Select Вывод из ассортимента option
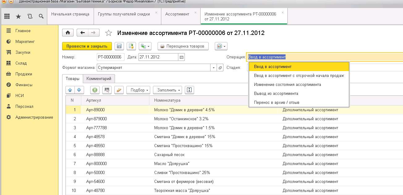Viewport: 403px width, 195px height. [x=276, y=93]
